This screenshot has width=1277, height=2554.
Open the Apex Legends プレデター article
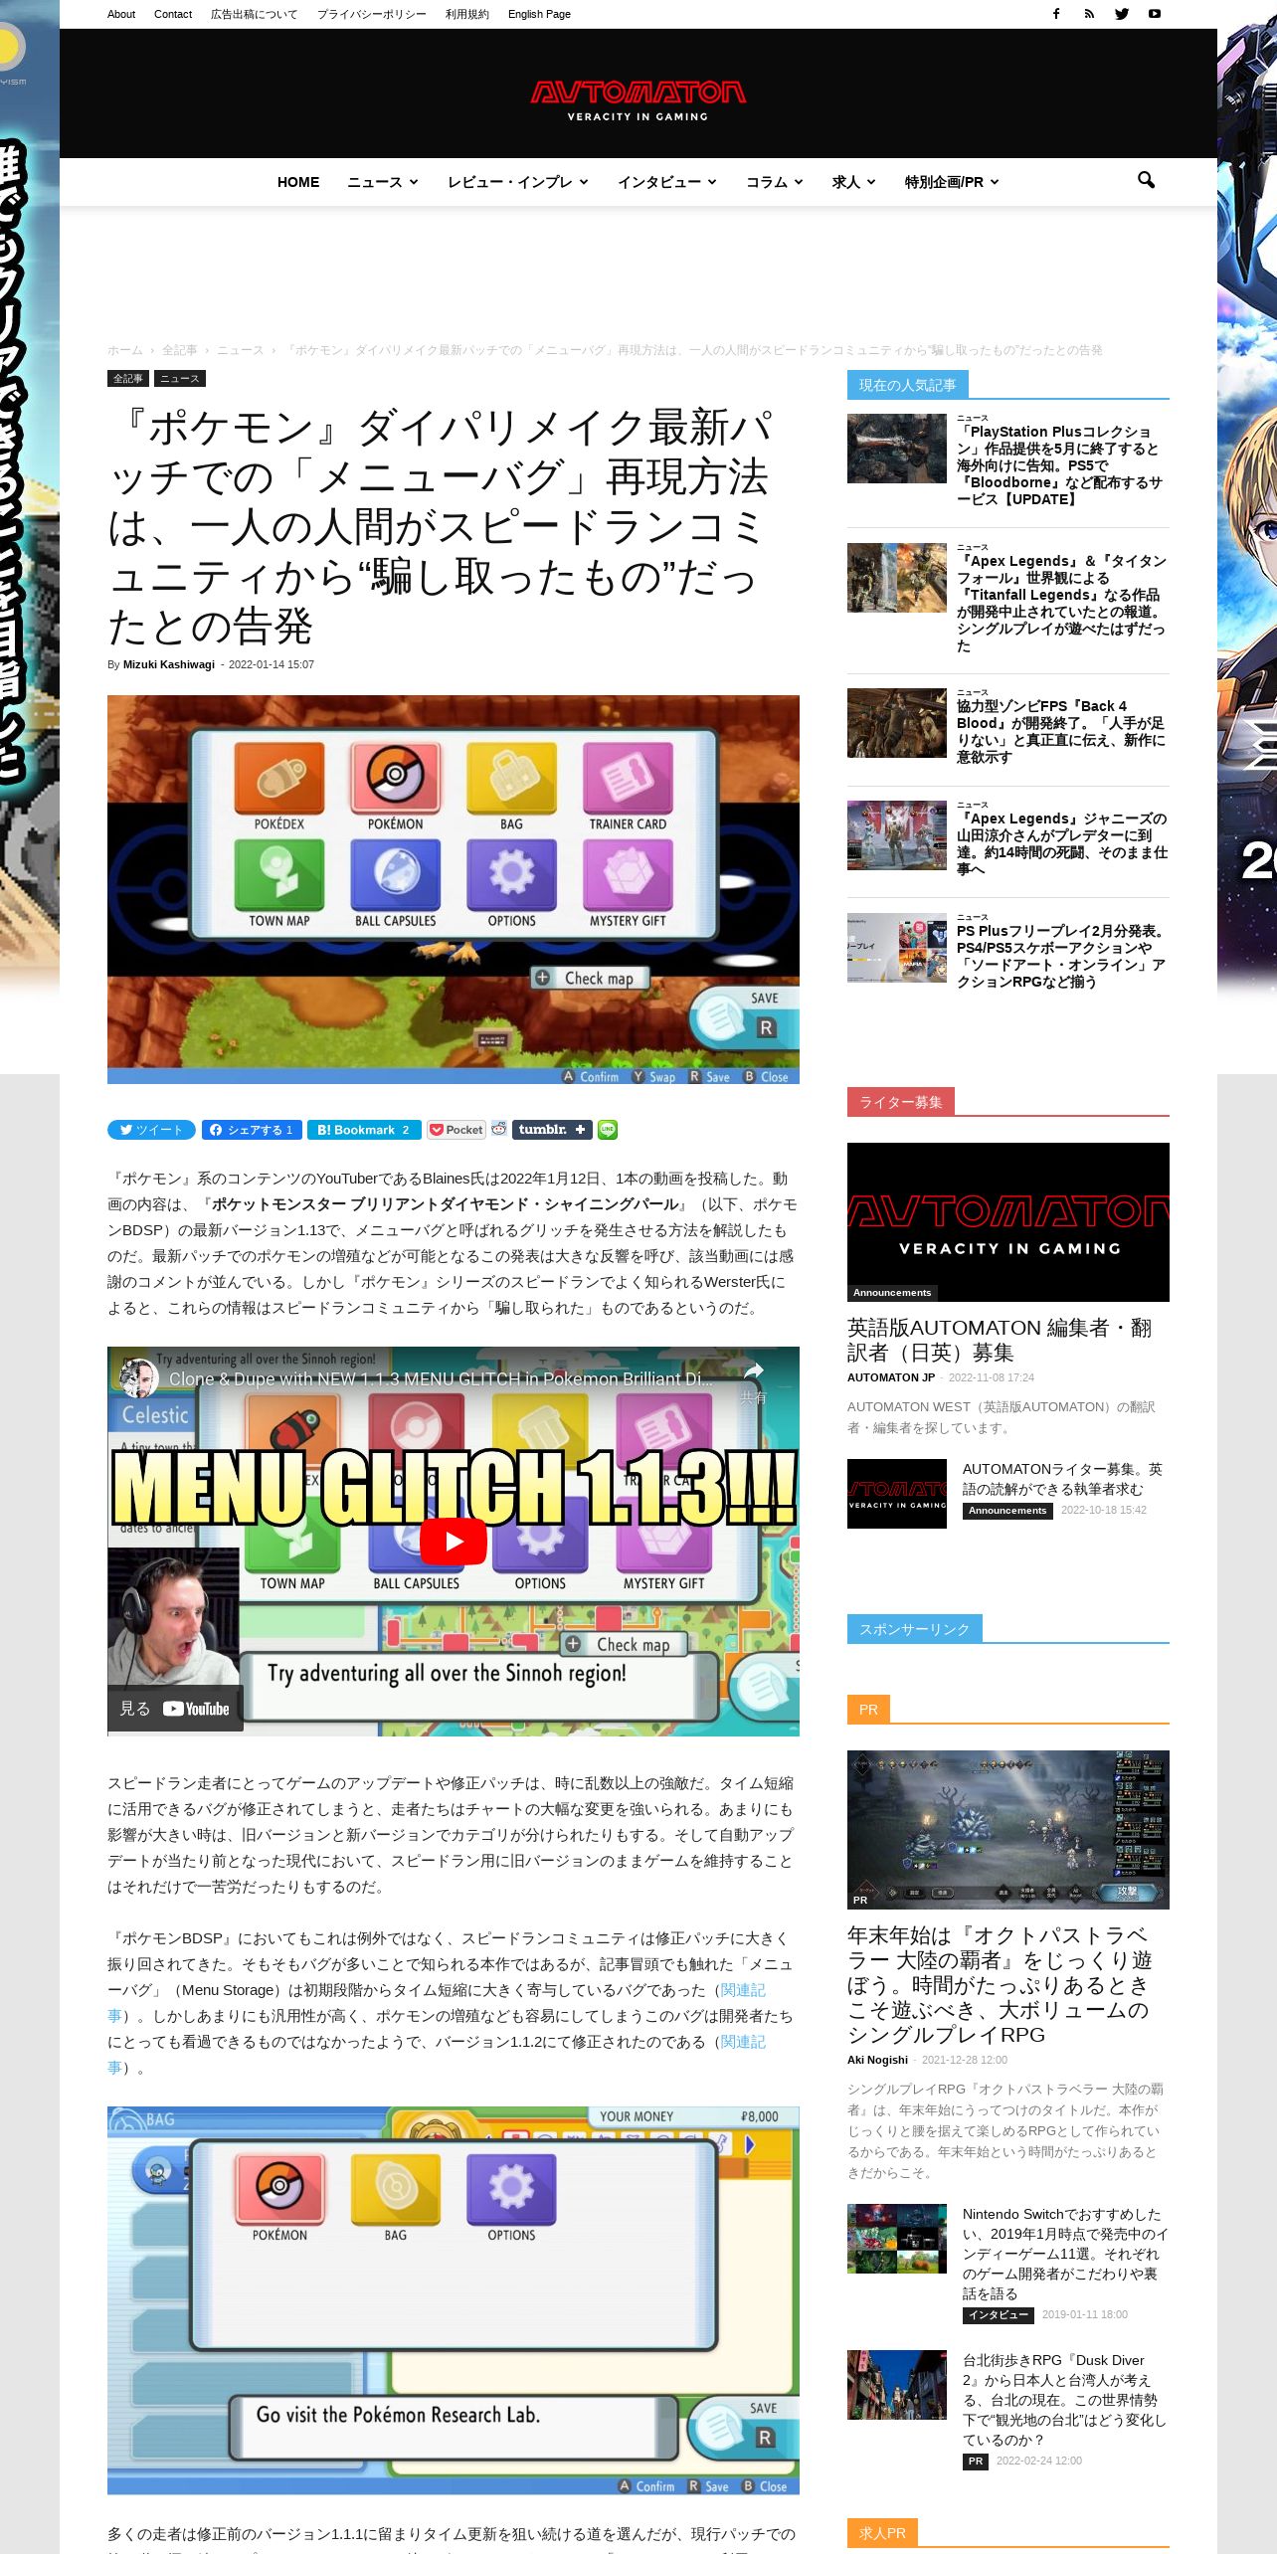[x=1062, y=843]
